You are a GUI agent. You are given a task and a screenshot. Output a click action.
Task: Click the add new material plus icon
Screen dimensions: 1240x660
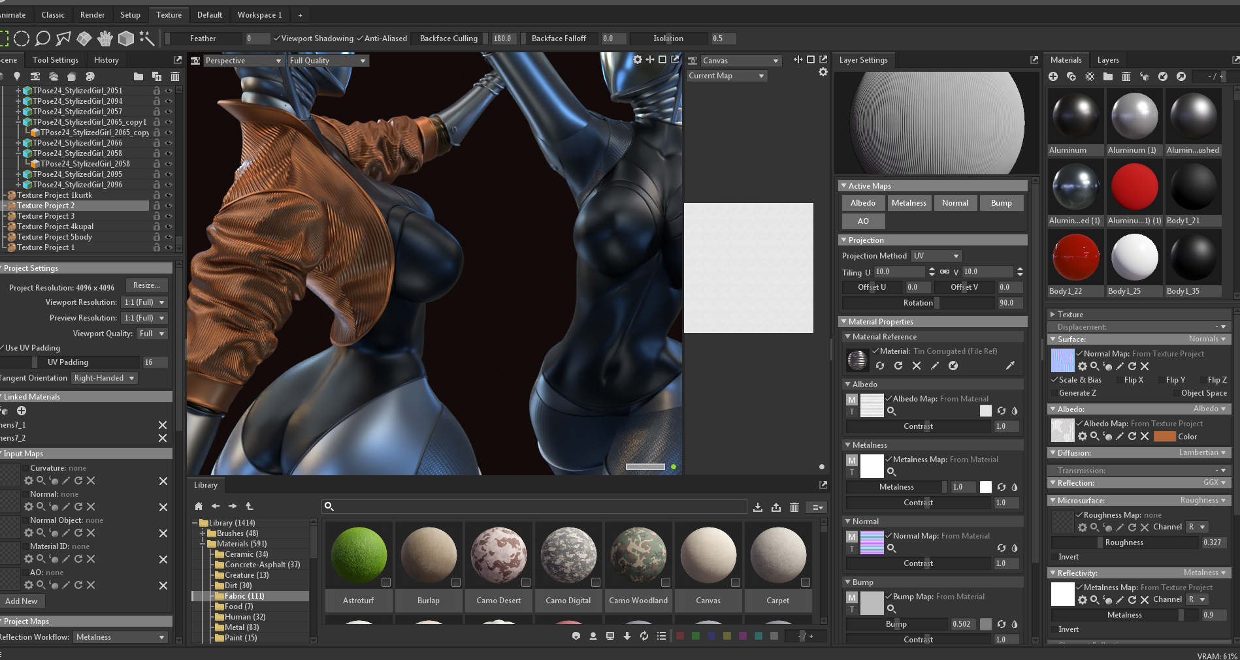point(1053,76)
